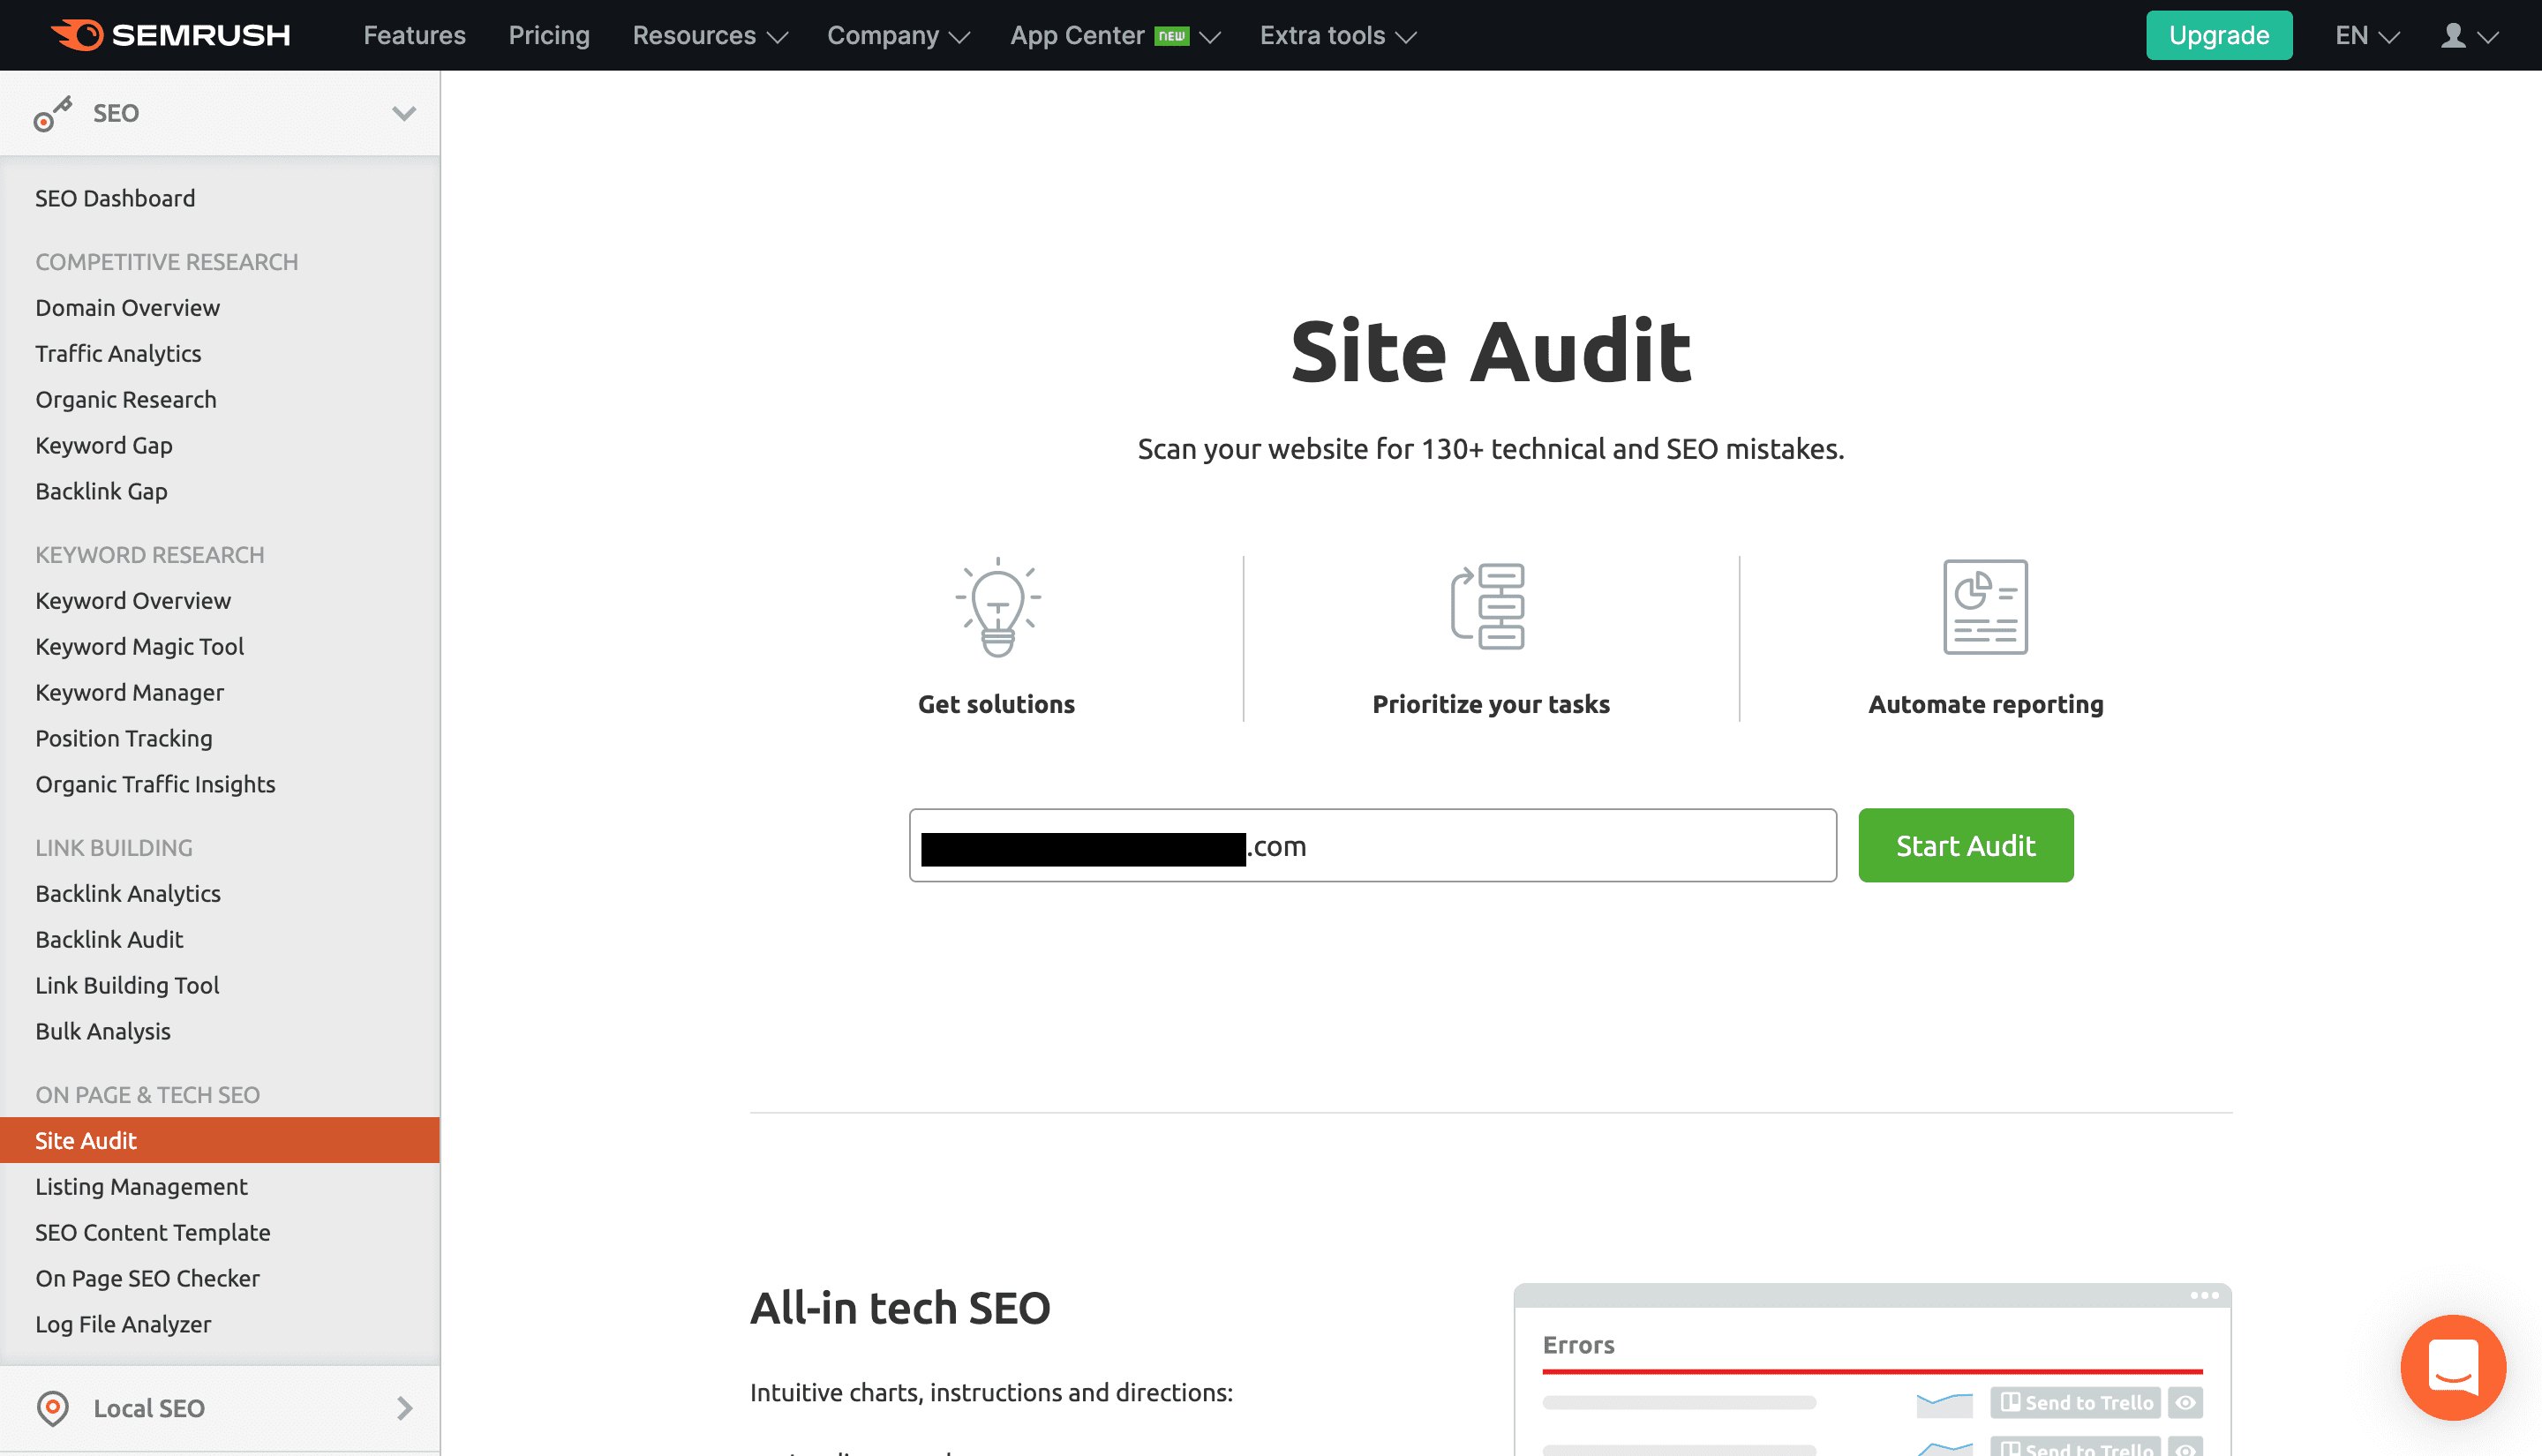
Task: Click the user profile icon
Action: 2452,36
